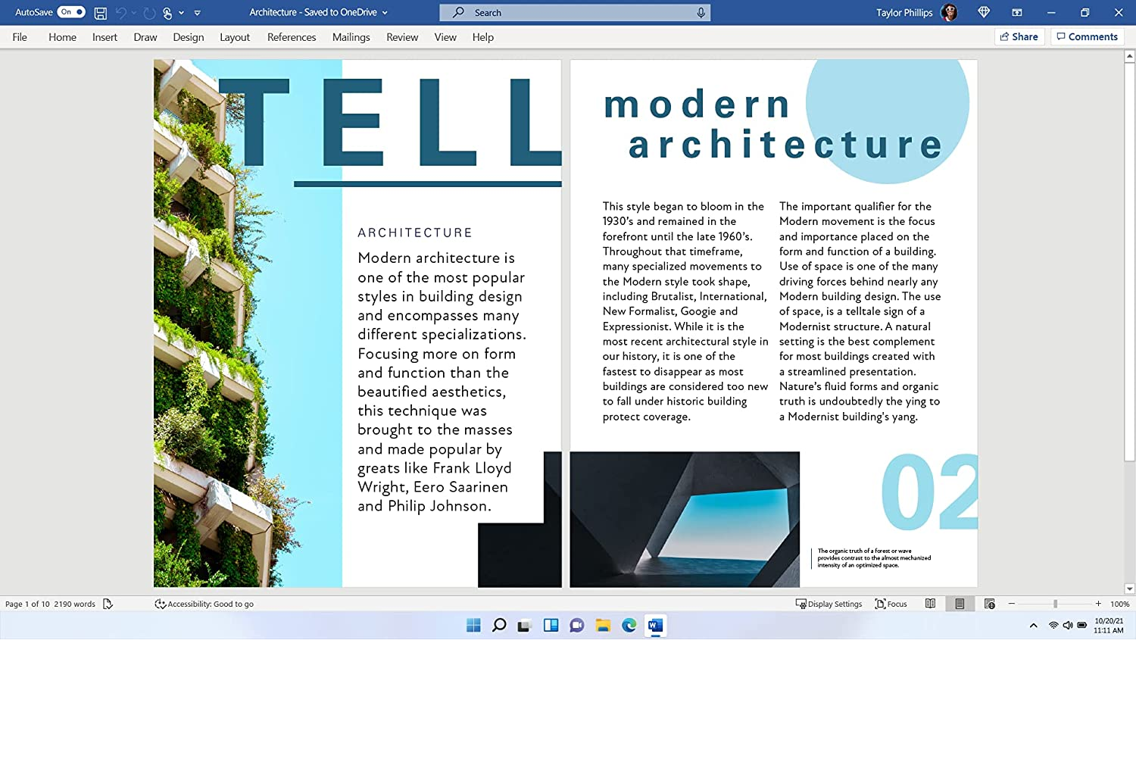
Task: Click the microphone icon in Search box
Action: [701, 13]
